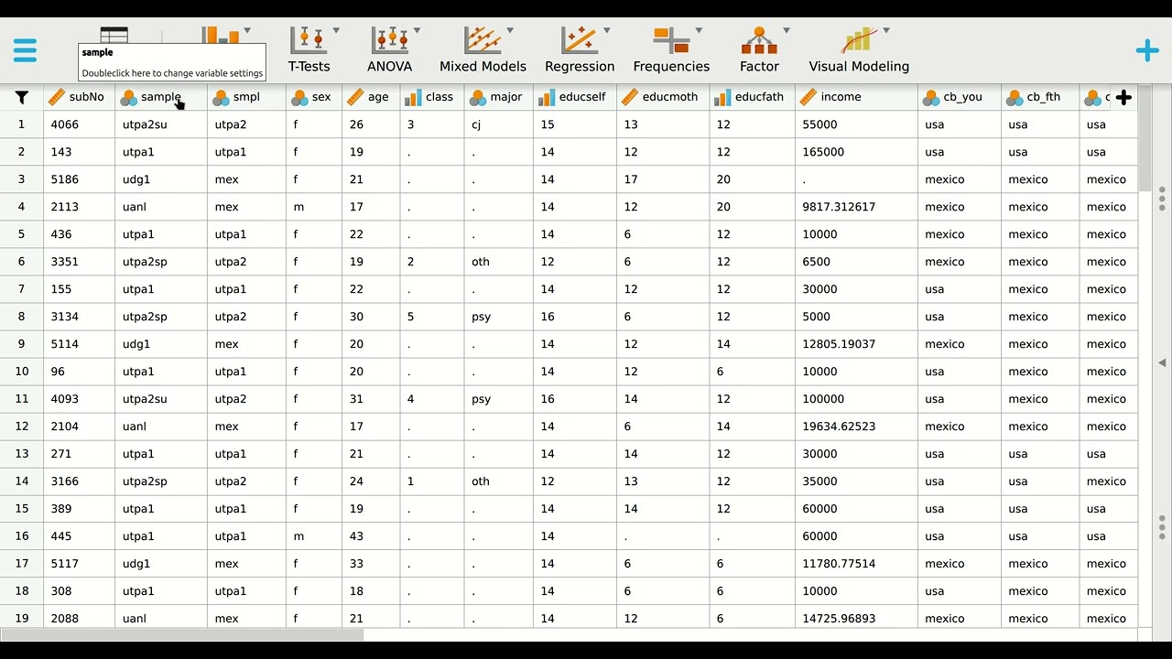This screenshot has height=659, width=1172.
Task: Click income value '9817.312617'
Action: (x=856, y=207)
